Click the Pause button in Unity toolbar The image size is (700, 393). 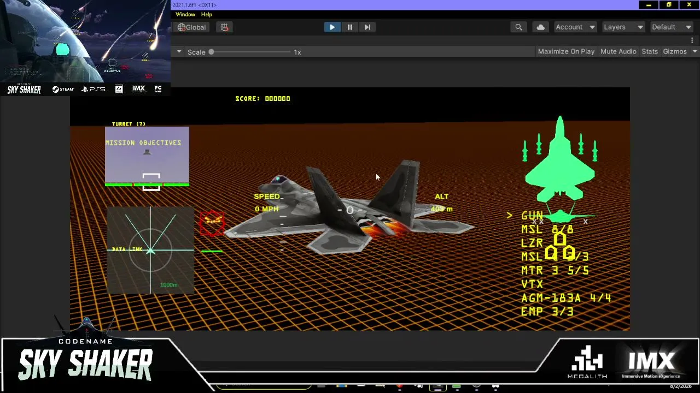pyautogui.click(x=349, y=27)
